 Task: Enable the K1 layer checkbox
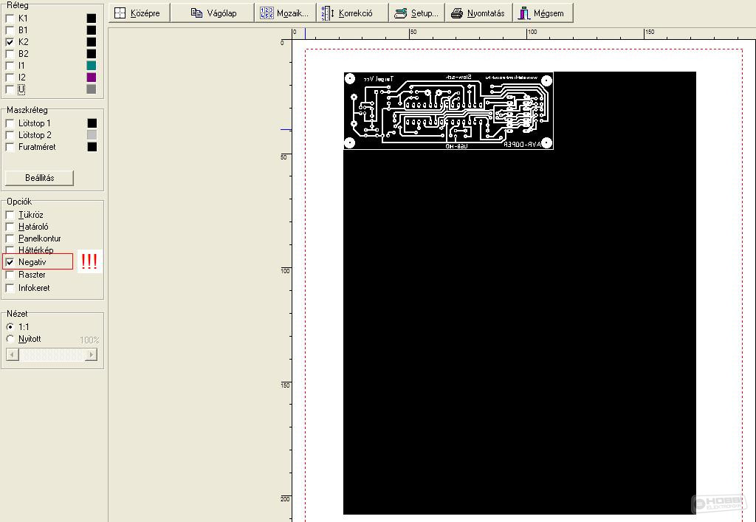[10, 18]
